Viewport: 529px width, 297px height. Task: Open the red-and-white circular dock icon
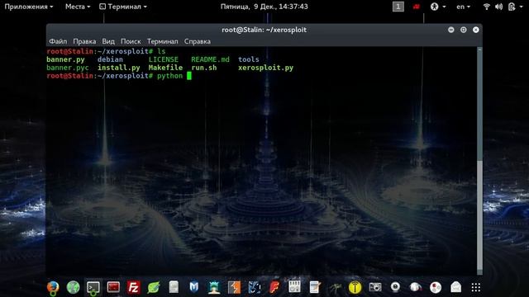click(x=436, y=287)
